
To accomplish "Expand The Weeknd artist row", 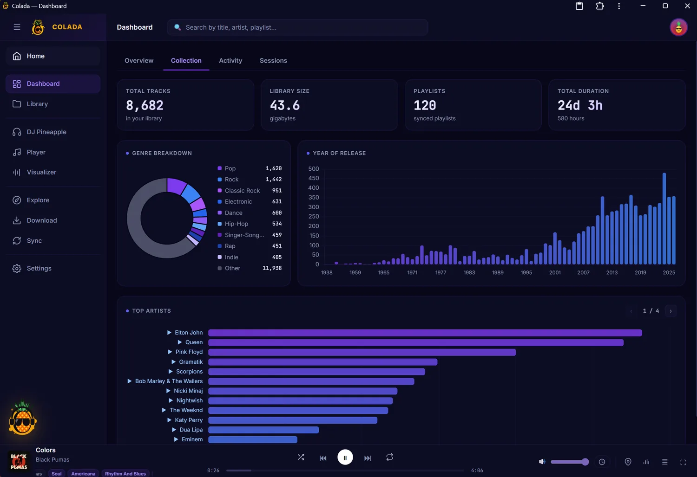I will coord(164,410).
